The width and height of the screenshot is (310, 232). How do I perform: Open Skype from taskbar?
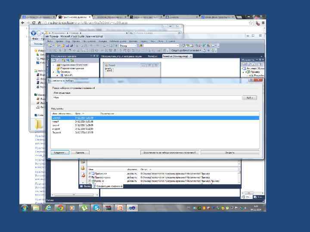pyautogui.click(x=96, y=208)
